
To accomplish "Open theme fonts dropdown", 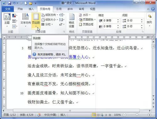I will [x=15, y=21].
